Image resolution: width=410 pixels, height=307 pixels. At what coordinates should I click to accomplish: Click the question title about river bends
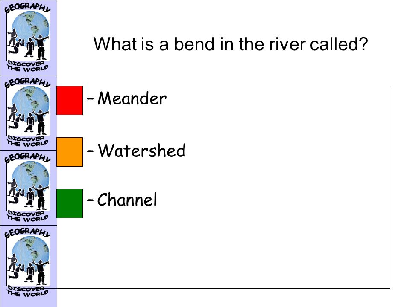tap(231, 44)
